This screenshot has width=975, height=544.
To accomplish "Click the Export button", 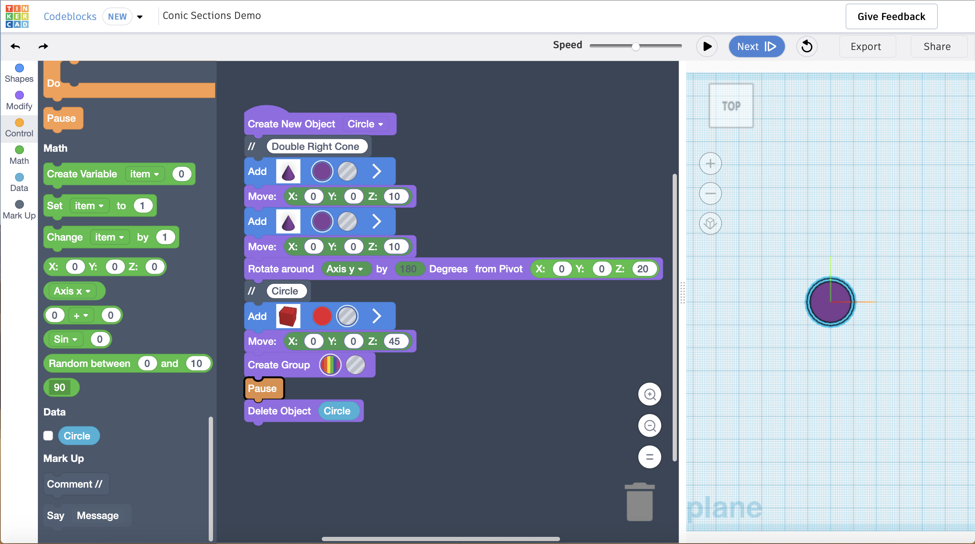I will point(866,46).
